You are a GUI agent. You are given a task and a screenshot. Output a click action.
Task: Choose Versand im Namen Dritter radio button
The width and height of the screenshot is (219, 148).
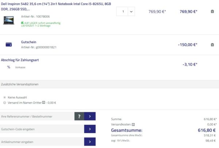point(4,103)
